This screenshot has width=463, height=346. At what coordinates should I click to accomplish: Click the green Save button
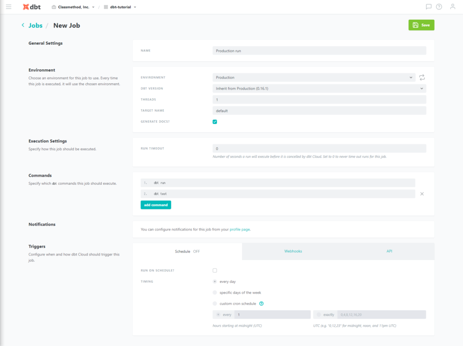[422, 25]
